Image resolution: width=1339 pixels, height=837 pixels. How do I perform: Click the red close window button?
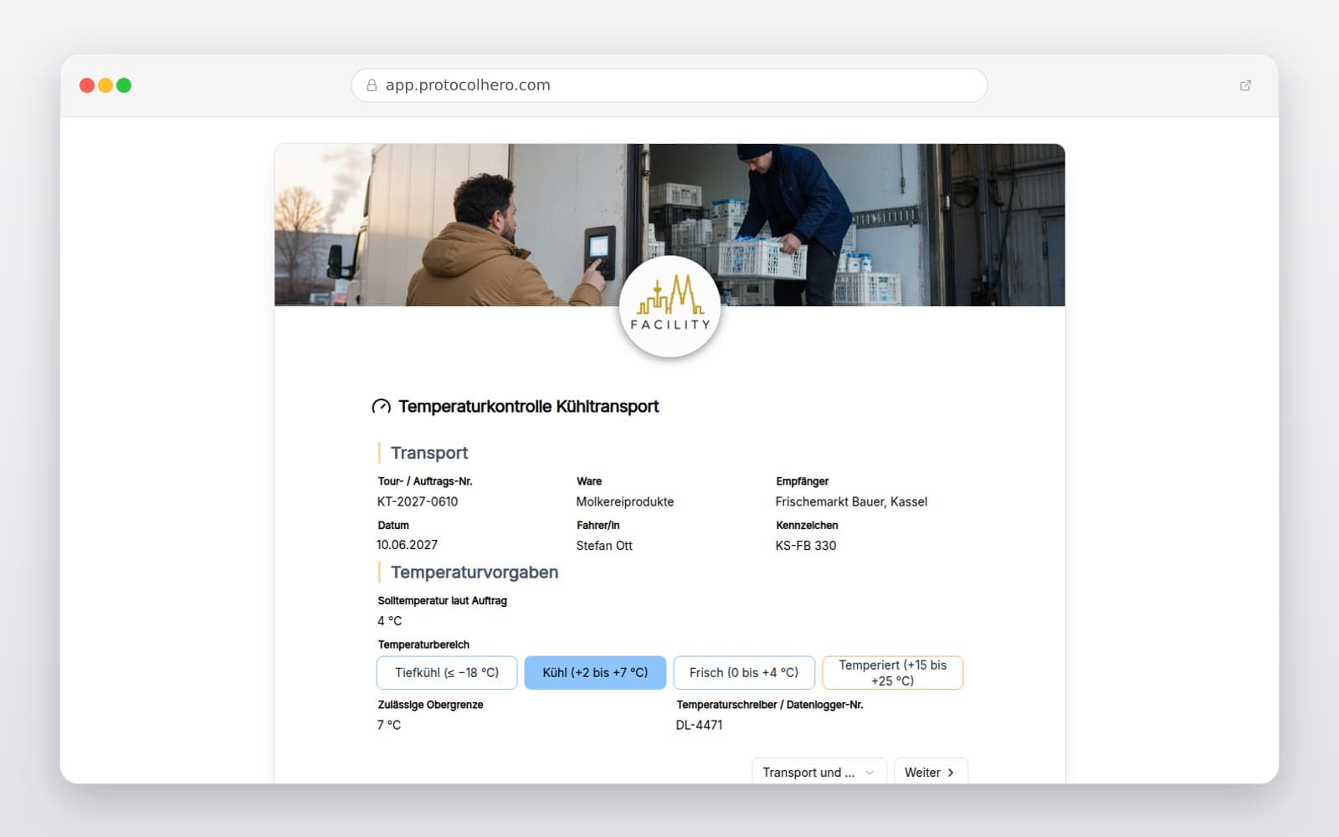coord(86,85)
